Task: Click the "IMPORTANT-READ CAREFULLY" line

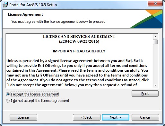Action: [x=79, y=51]
